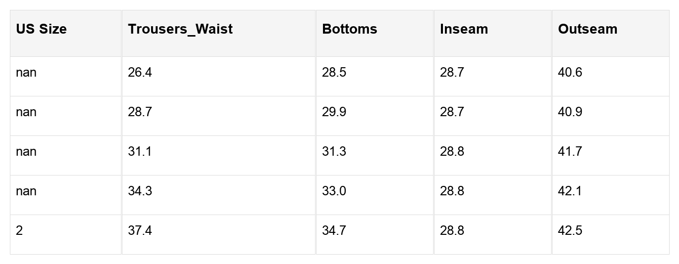
Task: Click the Trousers_Waist value 34.3
Action: pyautogui.click(x=140, y=191)
